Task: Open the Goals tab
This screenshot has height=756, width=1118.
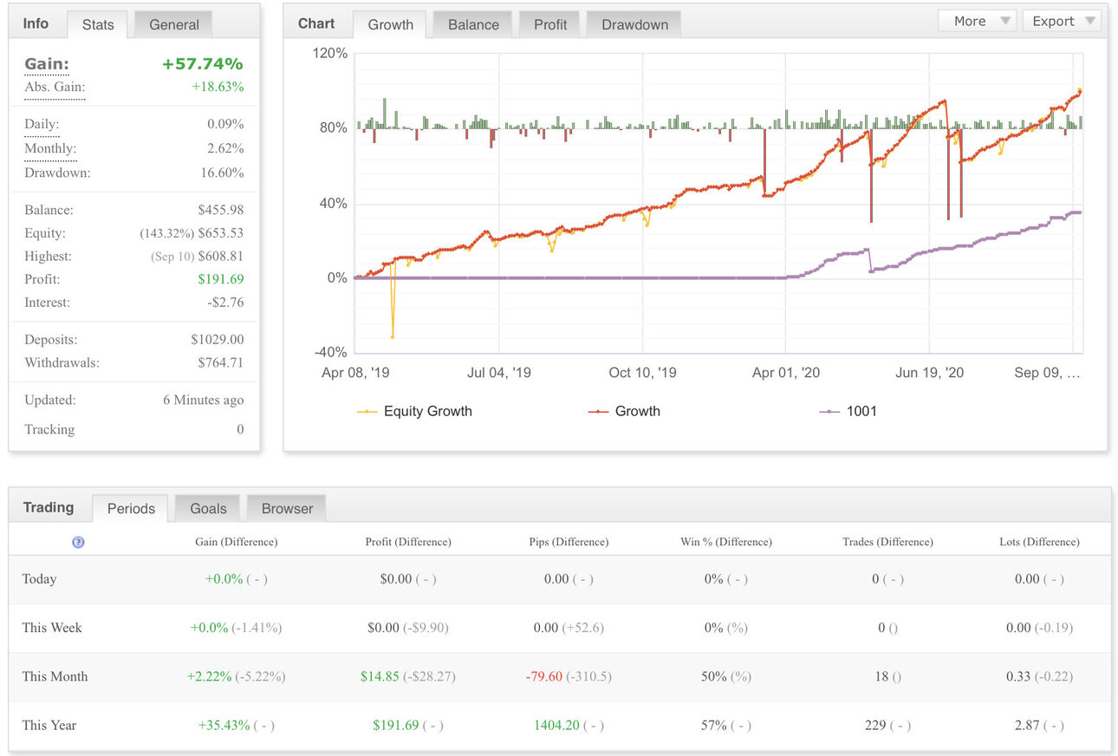Action: (208, 508)
